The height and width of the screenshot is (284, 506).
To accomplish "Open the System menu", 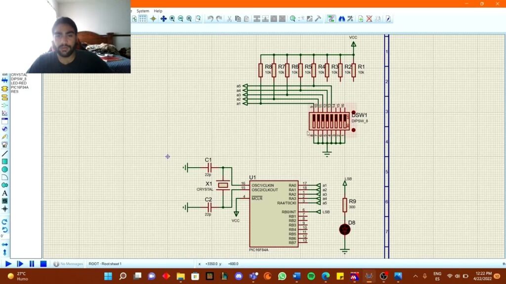I will pos(143,11).
